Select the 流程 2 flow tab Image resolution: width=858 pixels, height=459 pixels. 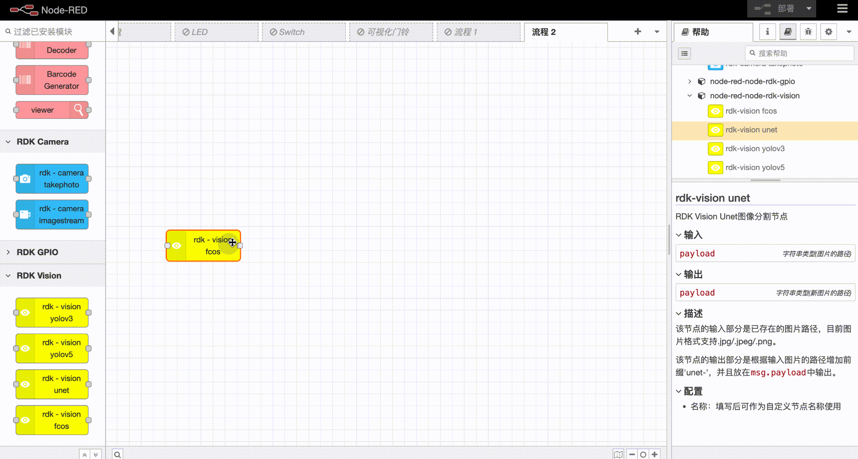point(565,32)
